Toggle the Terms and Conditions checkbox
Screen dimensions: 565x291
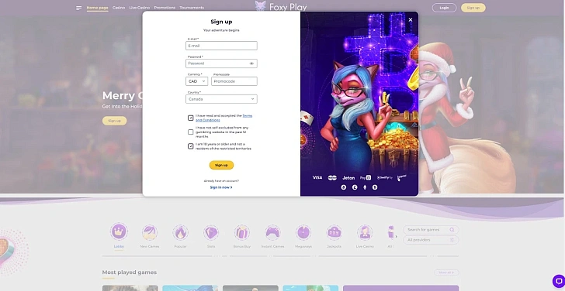point(191,118)
